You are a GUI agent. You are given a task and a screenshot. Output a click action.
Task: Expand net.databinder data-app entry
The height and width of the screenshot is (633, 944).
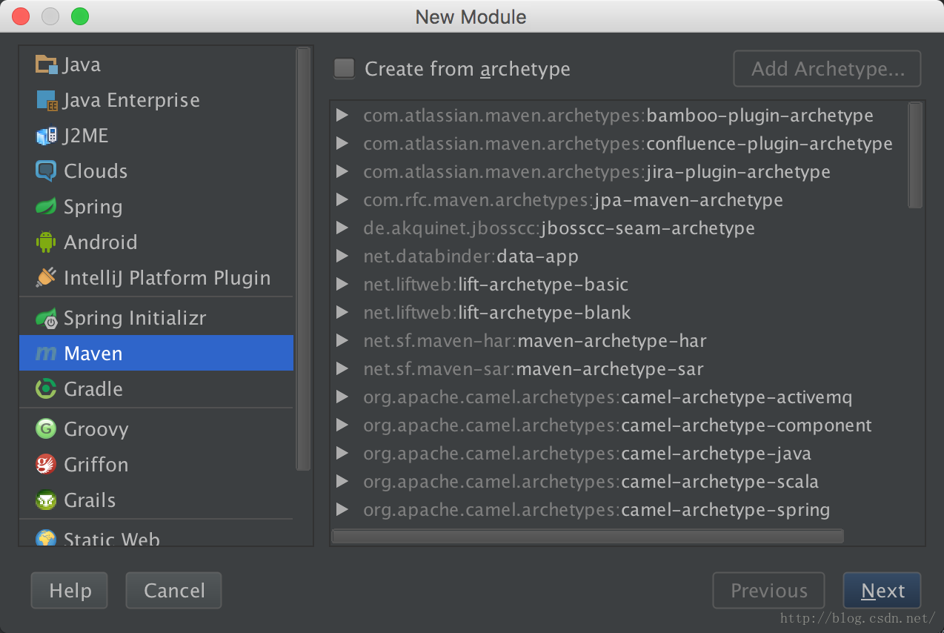(x=342, y=256)
